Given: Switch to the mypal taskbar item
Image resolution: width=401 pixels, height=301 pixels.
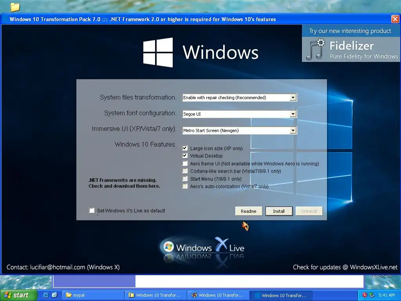Looking at the screenshot, I should pos(93,295).
